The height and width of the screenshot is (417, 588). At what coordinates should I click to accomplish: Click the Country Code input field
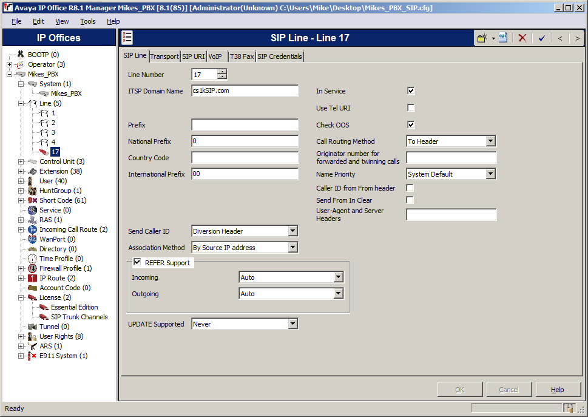tap(245, 157)
